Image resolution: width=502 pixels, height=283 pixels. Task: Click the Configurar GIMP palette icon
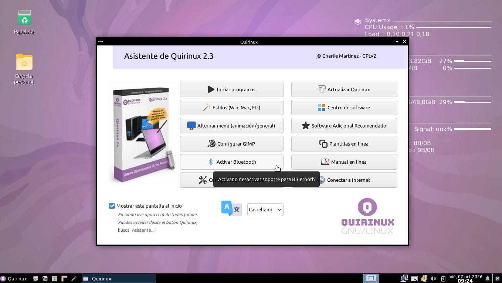[x=211, y=144]
